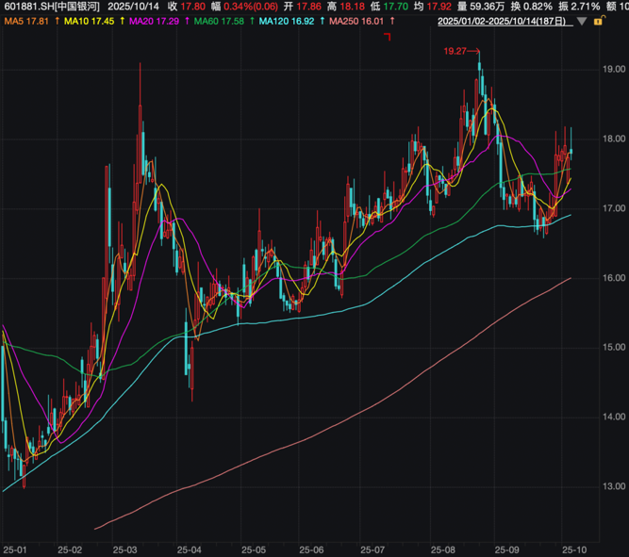Click the up arrow beside MA250 16.01
This screenshot has height=557, width=629.
tap(391, 21)
